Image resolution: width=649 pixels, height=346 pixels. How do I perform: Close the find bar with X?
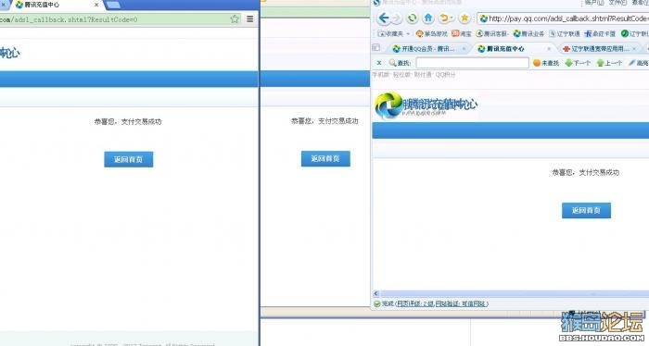coord(378,63)
